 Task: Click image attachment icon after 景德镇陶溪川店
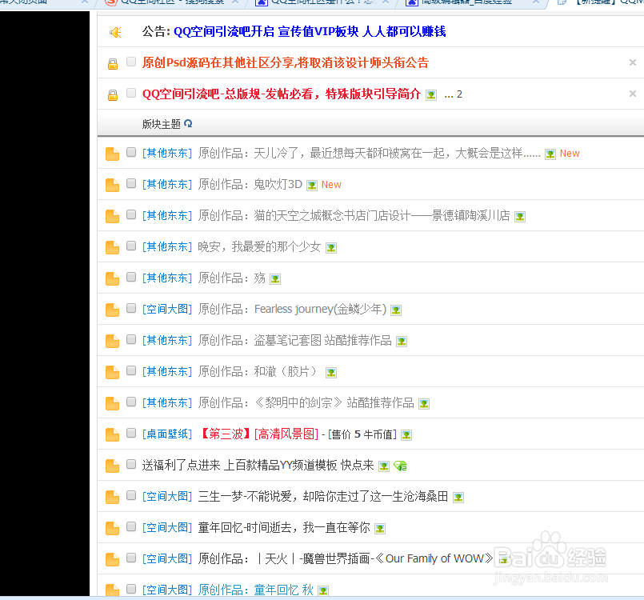tap(520, 217)
